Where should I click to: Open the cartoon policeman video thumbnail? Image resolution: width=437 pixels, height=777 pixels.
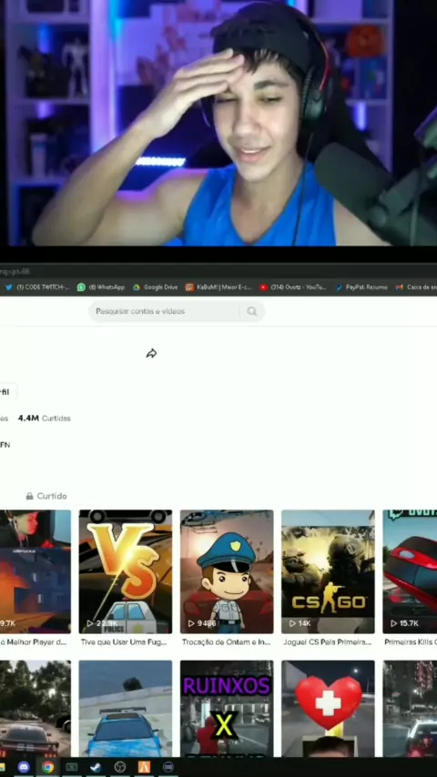click(x=227, y=571)
